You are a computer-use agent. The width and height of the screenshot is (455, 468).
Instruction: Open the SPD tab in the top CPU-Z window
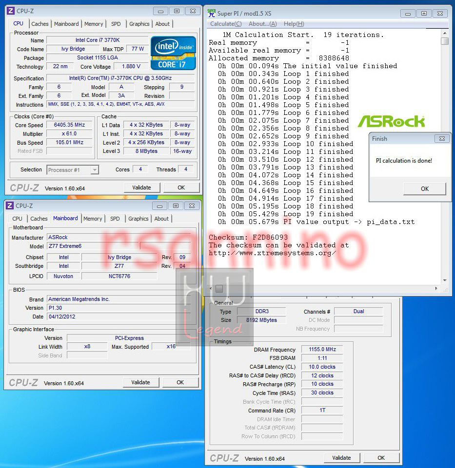pyautogui.click(x=116, y=24)
